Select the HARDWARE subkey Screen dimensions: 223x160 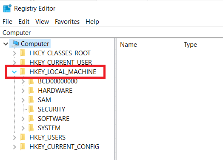55,91
